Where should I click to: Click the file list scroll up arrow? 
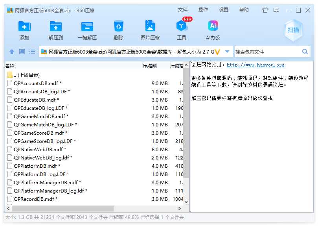pos(186,65)
